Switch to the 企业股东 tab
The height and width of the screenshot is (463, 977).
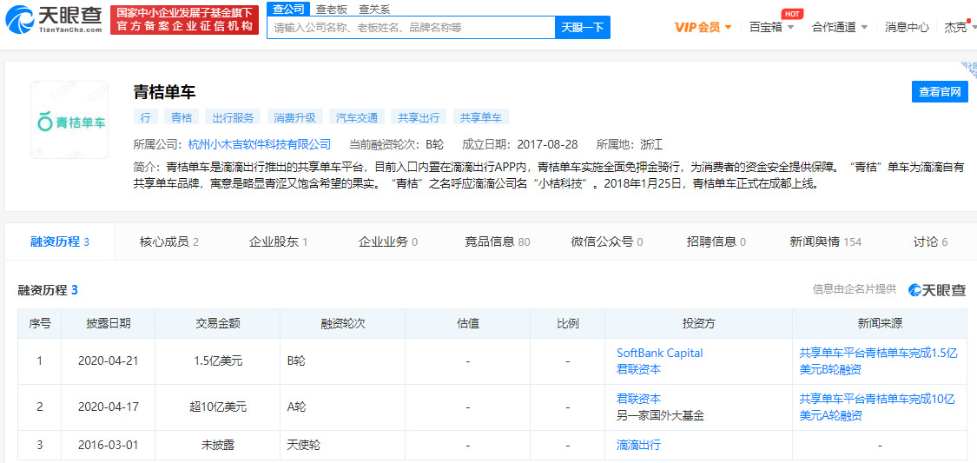tap(279, 241)
